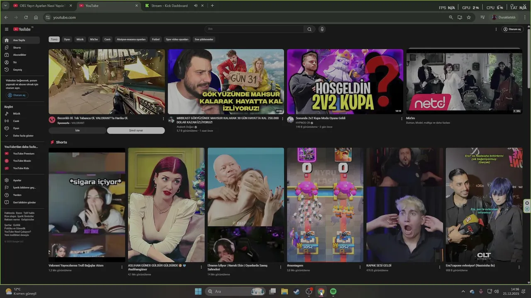Click the İzle button under VALORANT ad

77,130
